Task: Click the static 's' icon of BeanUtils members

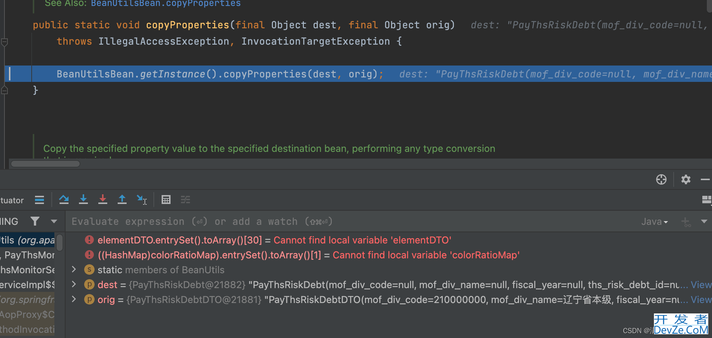Action: point(89,270)
